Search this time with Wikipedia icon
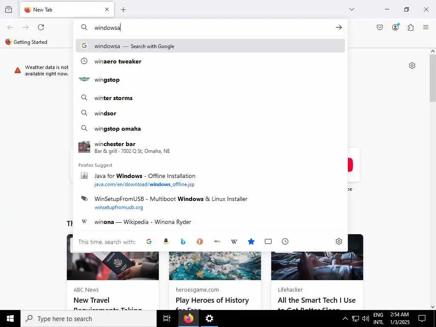Viewport: 436px width, 327px height. click(234, 241)
